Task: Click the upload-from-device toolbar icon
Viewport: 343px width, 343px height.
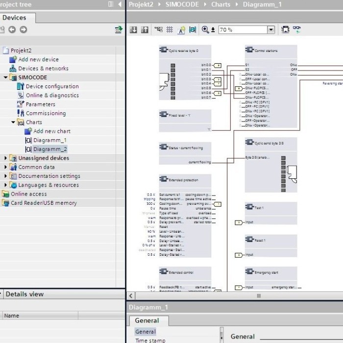Action: coord(145,29)
